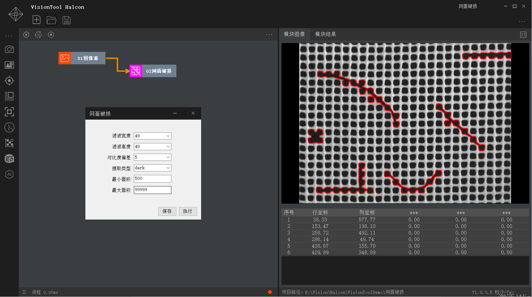Select the 02网面破损 node icon
Viewport: 532px width, 297px height.
[136, 71]
